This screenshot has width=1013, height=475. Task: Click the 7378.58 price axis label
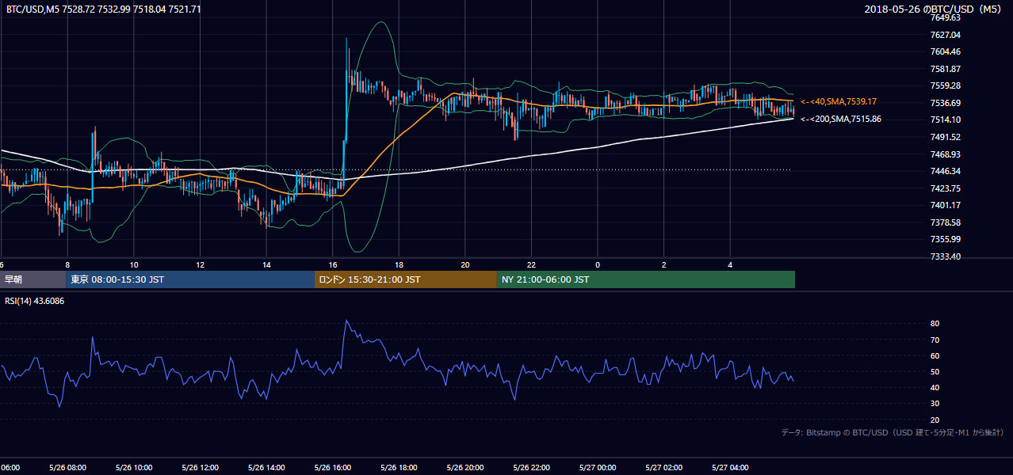point(946,222)
